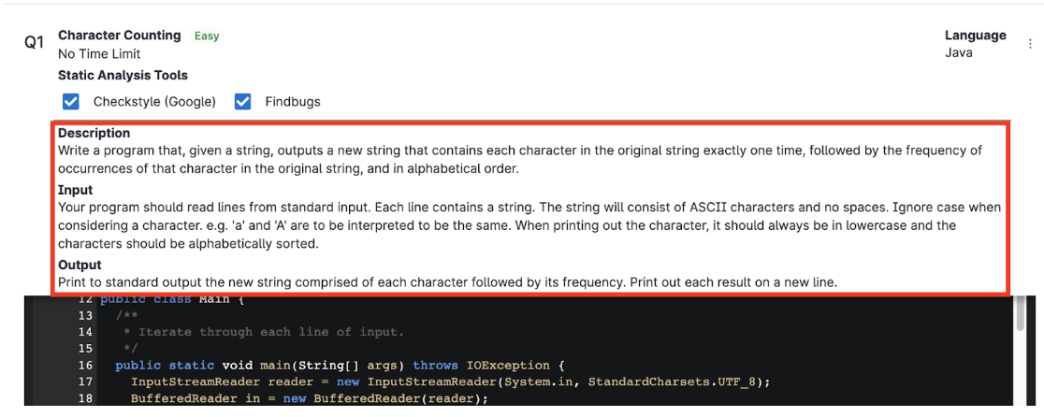The height and width of the screenshot is (417, 1044).
Task: Disable the Findbugs checkbox
Action: click(243, 101)
